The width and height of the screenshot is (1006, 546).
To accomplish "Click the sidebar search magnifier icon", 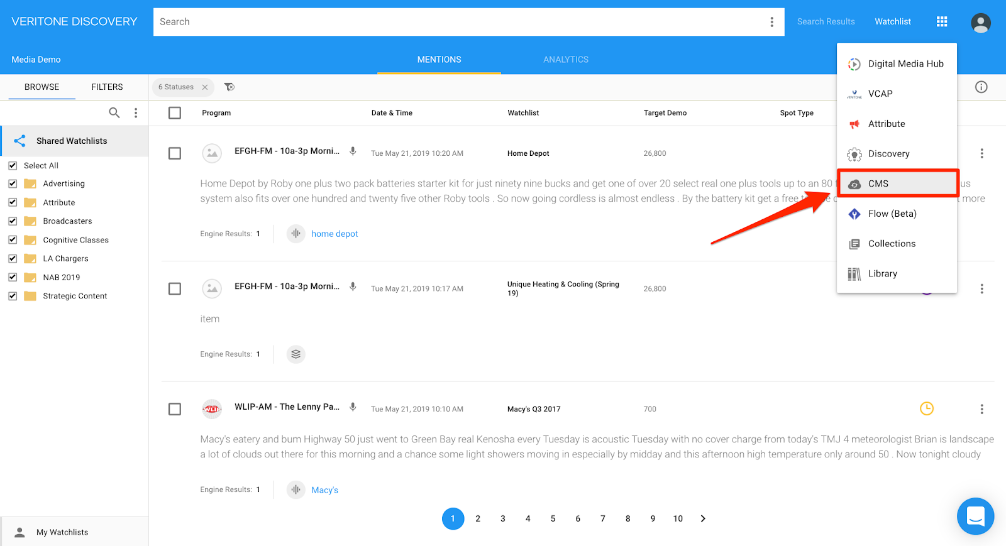I will click(114, 113).
